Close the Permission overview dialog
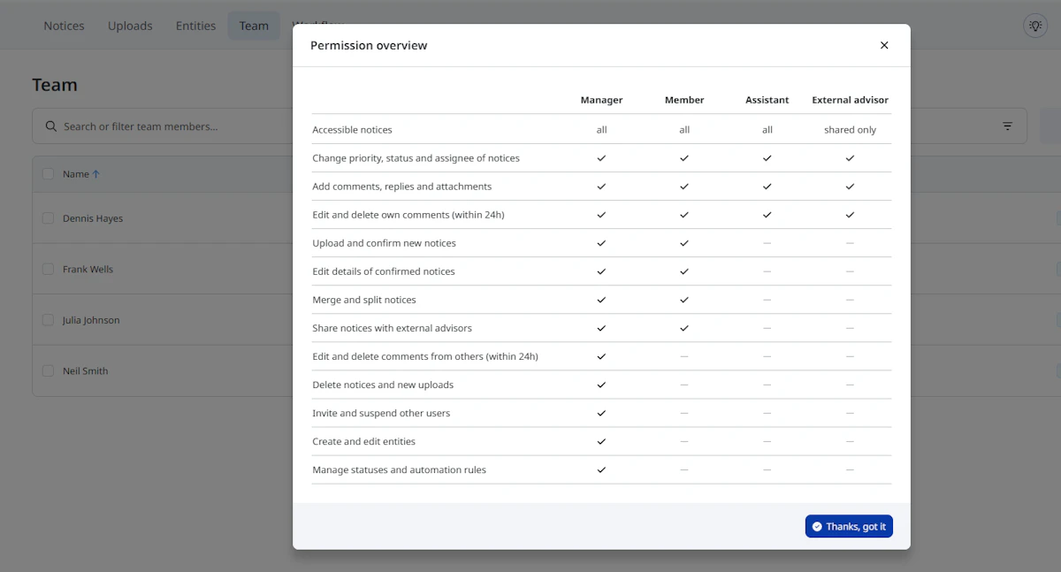 pos(884,45)
